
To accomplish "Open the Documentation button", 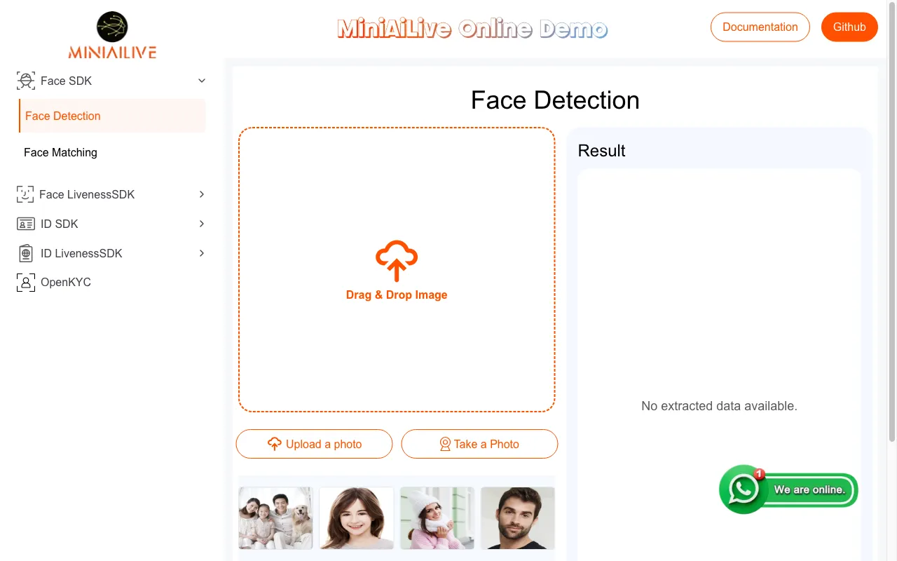I will (x=760, y=27).
